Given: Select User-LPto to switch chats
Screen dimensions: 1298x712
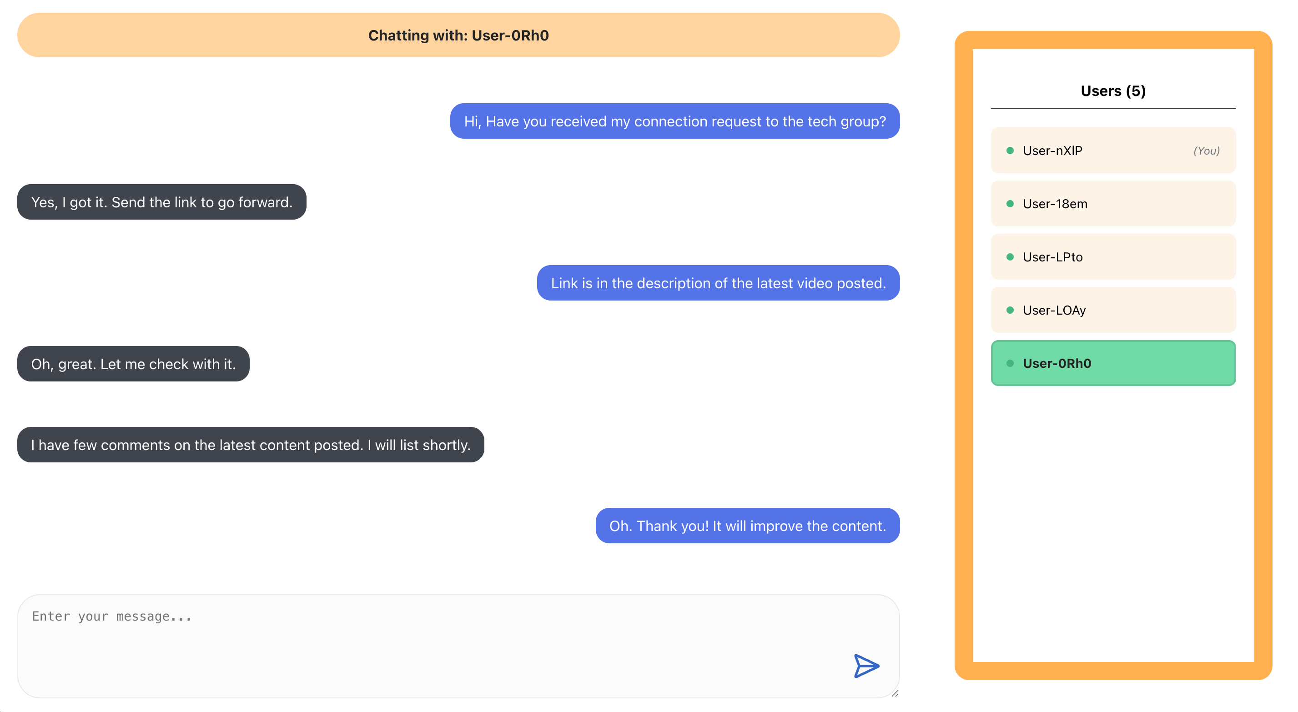Looking at the screenshot, I should coord(1113,256).
